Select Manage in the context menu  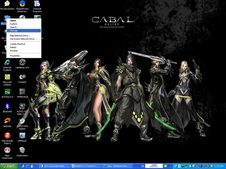pyautogui.click(x=24, y=31)
